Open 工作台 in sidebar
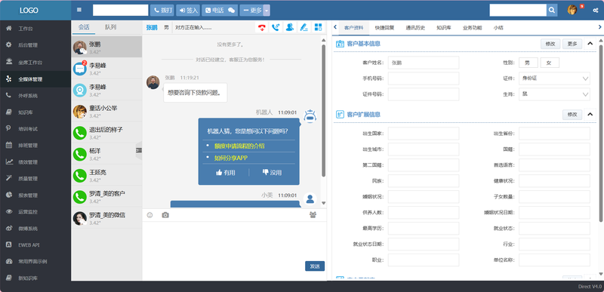 [35, 29]
